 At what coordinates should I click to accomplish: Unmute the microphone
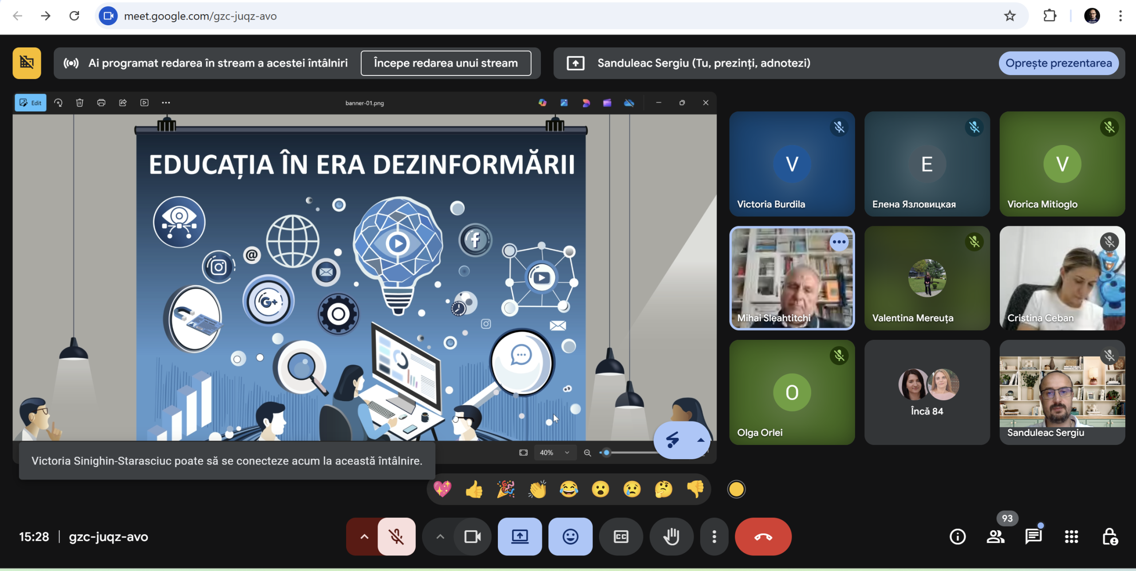[396, 536]
